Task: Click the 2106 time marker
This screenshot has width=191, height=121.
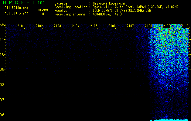Action: pyautogui.click(x=112, y=26)
